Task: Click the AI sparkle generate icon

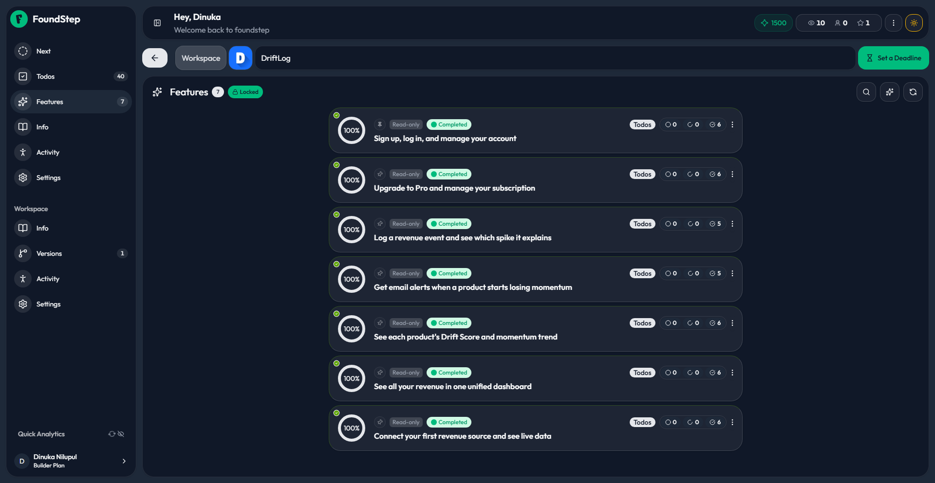Action: pyautogui.click(x=890, y=92)
